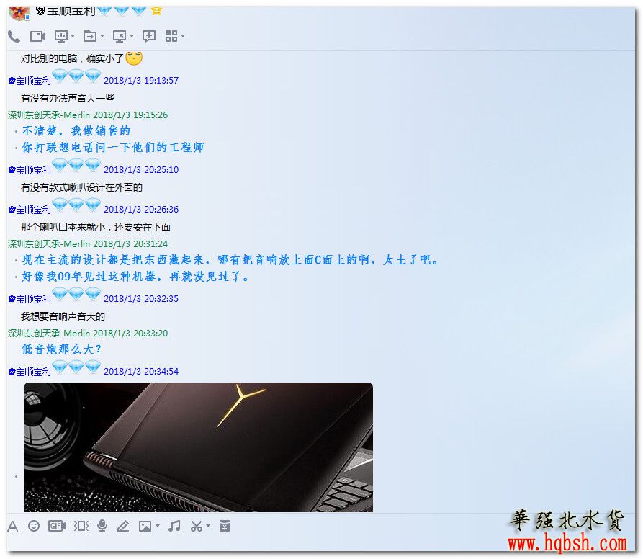Start a voice call with phone icon
Screen dimensions: 643x559
point(14,37)
